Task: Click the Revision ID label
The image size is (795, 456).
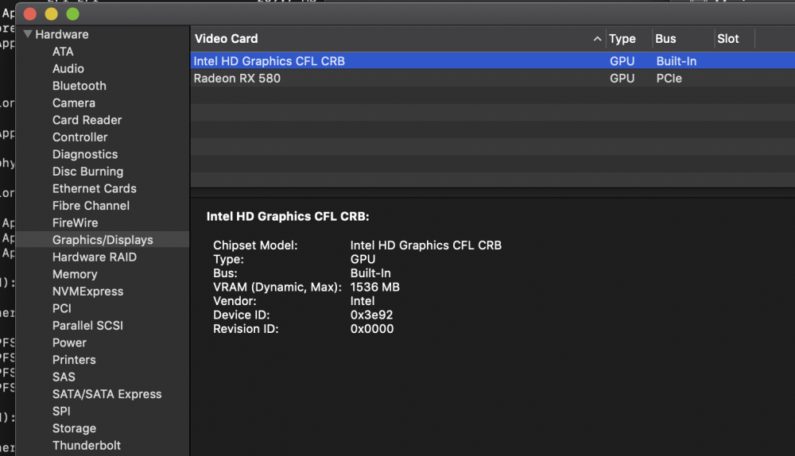Action: pyautogui.click(x=246, y=329)
